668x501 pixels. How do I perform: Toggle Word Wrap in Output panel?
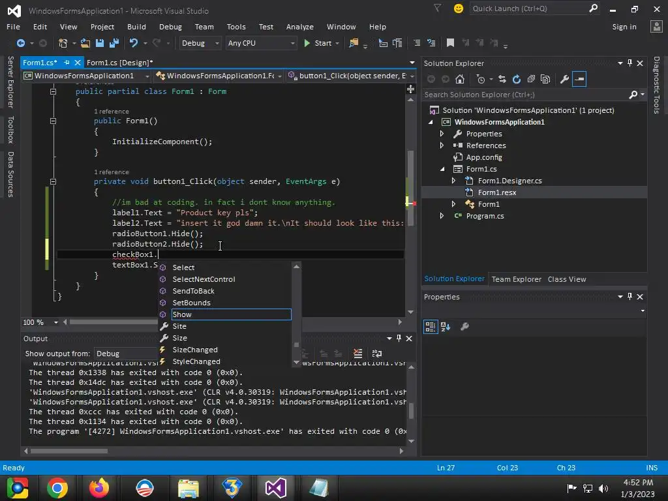377,353
